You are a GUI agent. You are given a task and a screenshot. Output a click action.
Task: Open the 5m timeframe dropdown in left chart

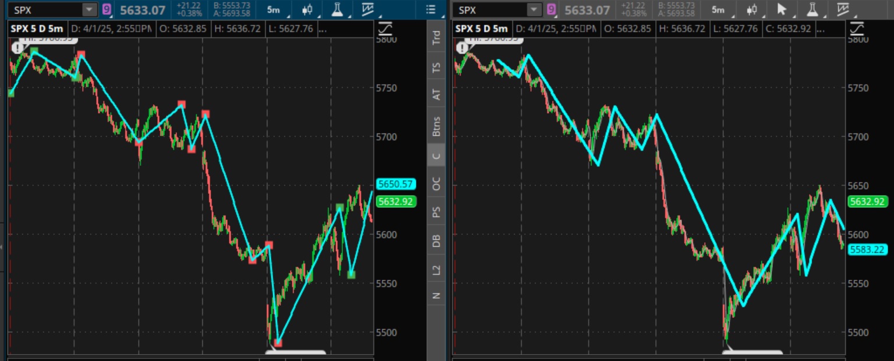[x=273, y=10]
